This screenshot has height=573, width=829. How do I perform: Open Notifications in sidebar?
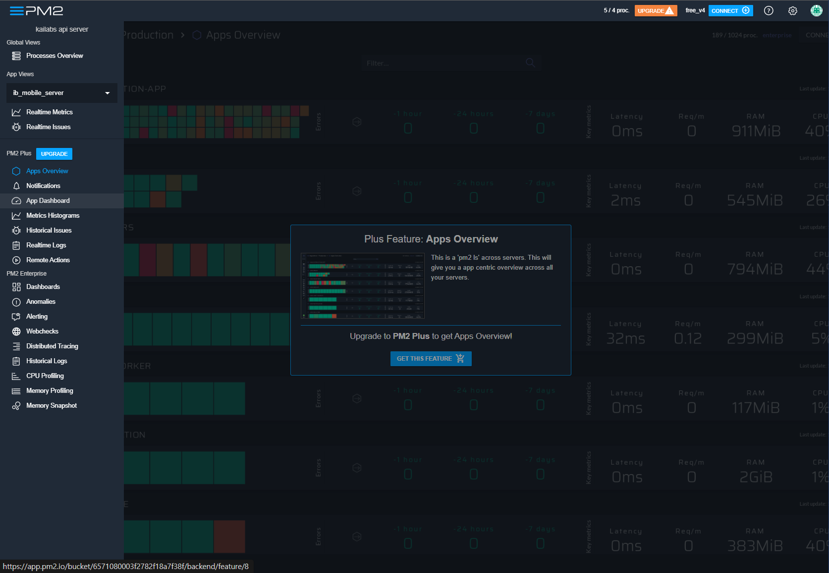[62, 186]
